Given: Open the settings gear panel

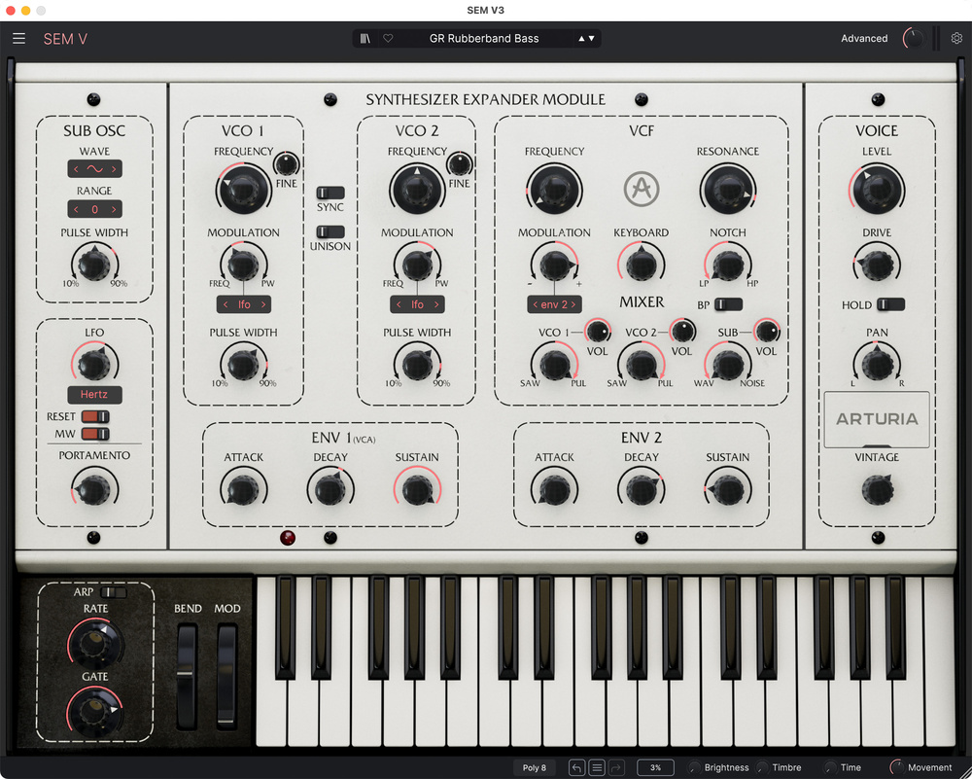Looking at the screenshot, I should (x=956, y=39).
